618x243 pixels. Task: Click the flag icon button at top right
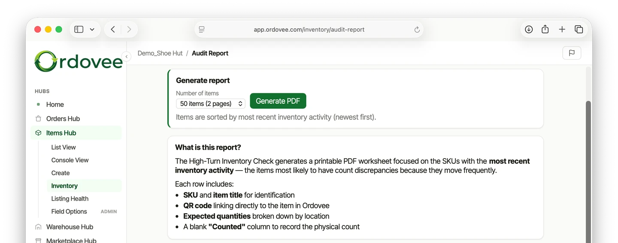pos(572,53)
